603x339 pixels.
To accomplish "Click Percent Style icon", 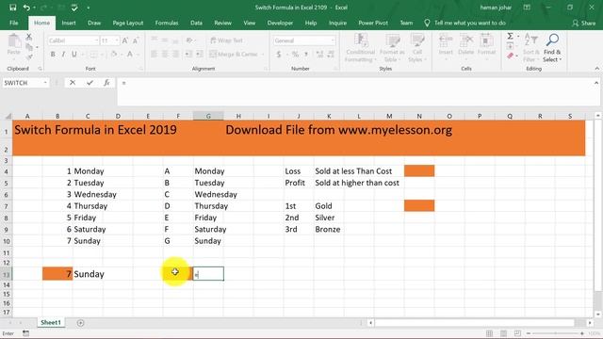I will 295,55.
